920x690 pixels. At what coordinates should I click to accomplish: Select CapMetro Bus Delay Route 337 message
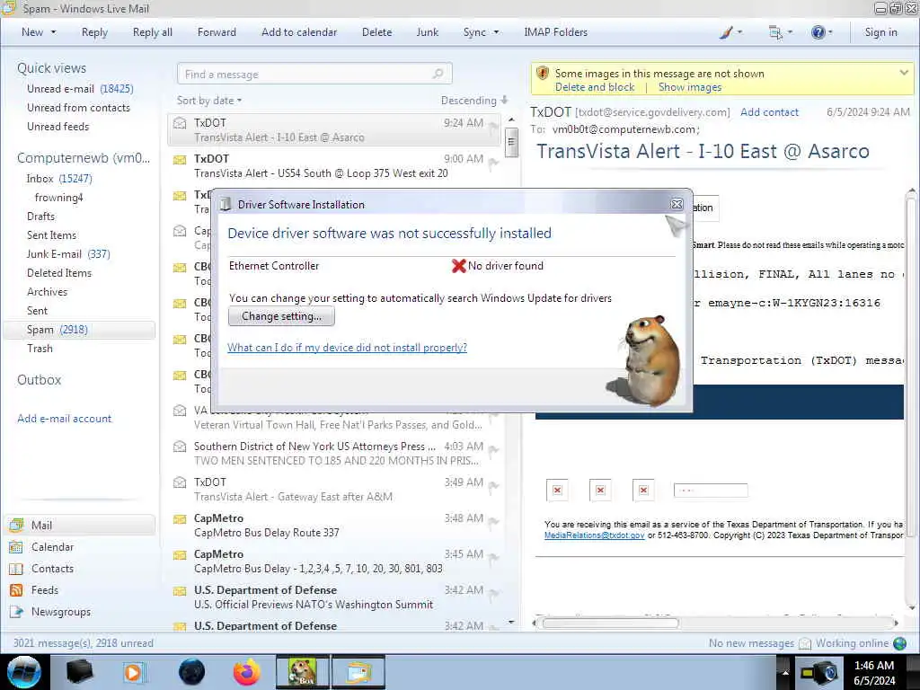coord(334,525)
